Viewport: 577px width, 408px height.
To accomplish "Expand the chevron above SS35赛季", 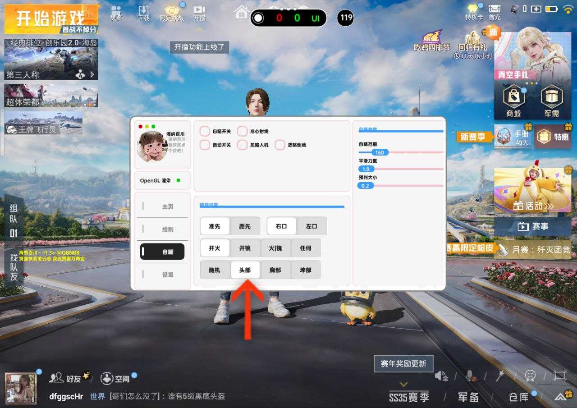I will point(404,385).
